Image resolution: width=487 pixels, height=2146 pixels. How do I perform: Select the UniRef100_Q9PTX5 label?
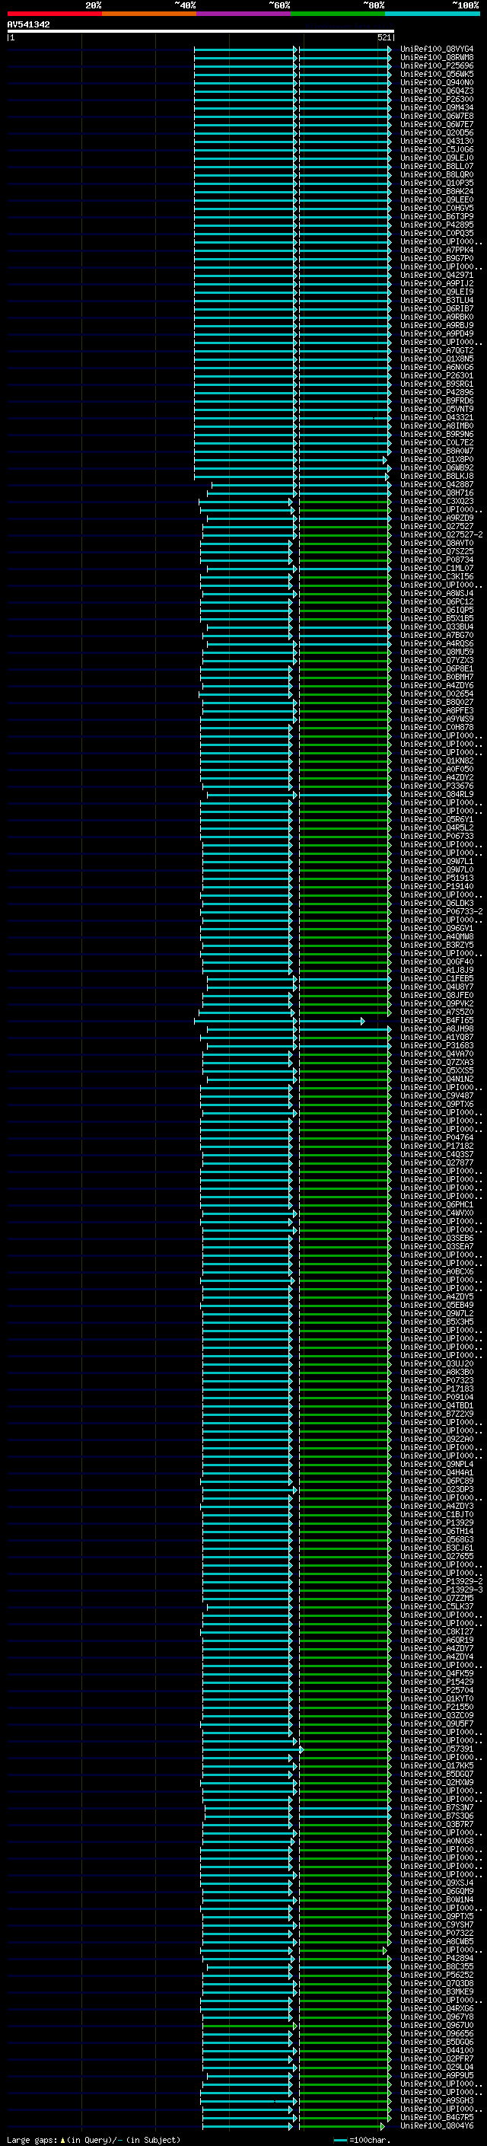click(437, 1917)
